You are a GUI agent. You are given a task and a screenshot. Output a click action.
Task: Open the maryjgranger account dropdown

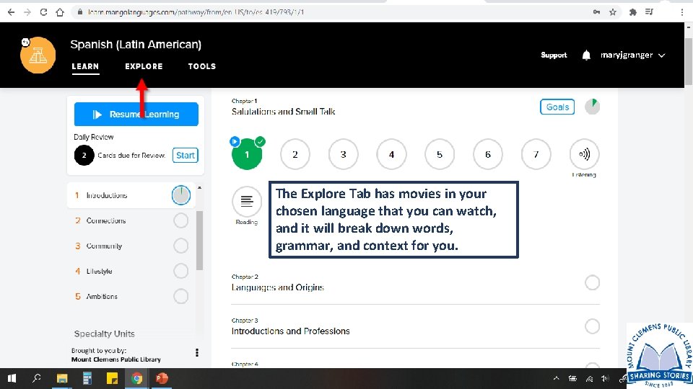point(632,55)
